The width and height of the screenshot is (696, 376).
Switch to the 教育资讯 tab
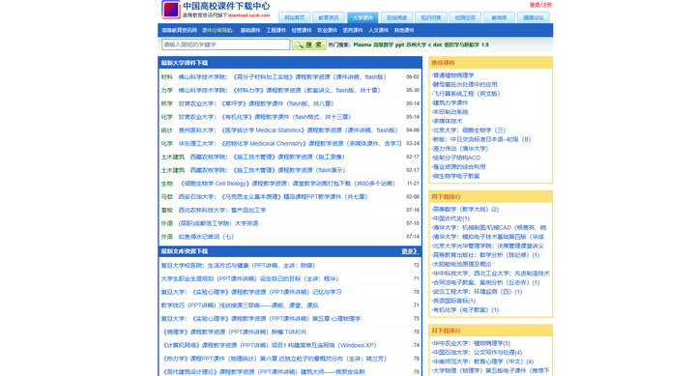coord(329,17)
